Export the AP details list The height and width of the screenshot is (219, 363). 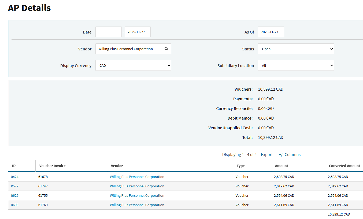(267, 155)
